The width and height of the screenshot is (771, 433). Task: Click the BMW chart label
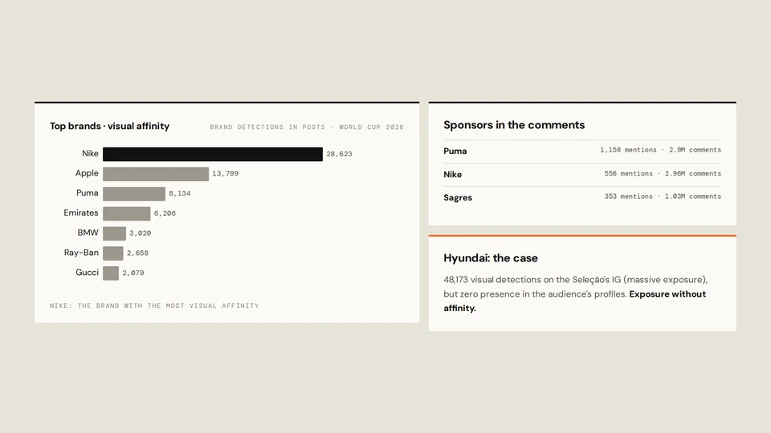(88, 233)
